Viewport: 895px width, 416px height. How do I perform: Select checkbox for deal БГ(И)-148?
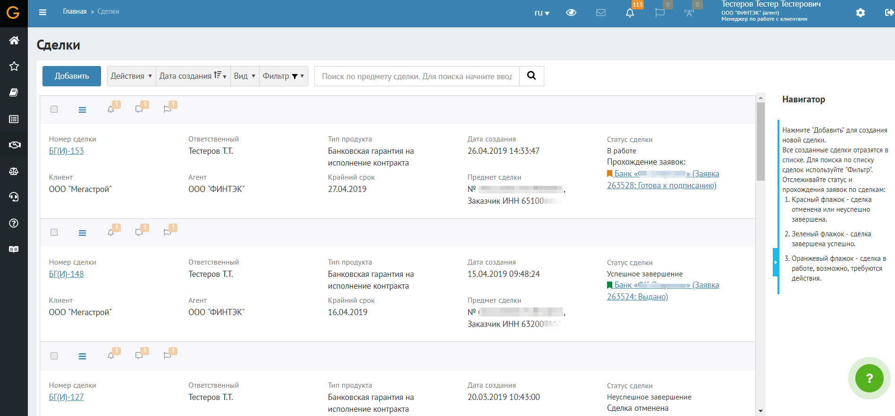(x=54, y=233)
